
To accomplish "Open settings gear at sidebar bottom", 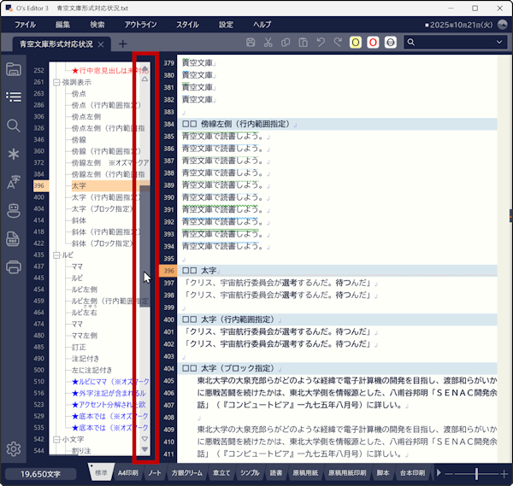I will pos(14,449).
